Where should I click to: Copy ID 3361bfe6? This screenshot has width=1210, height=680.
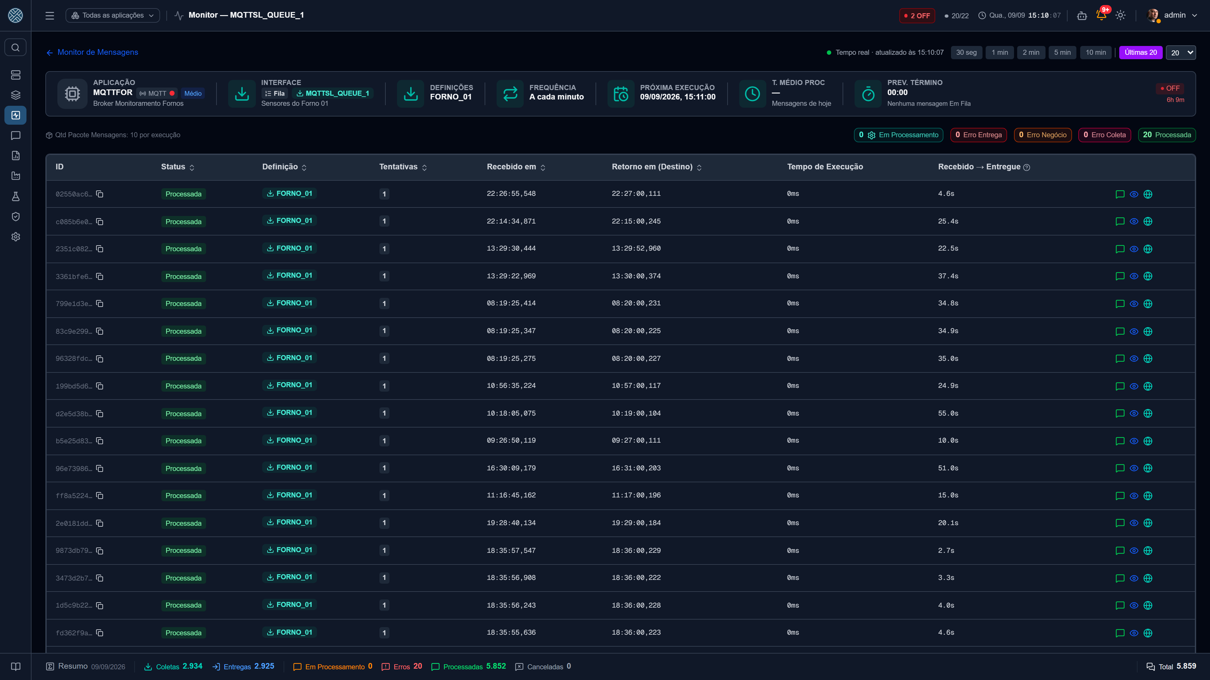click(100, 276)
